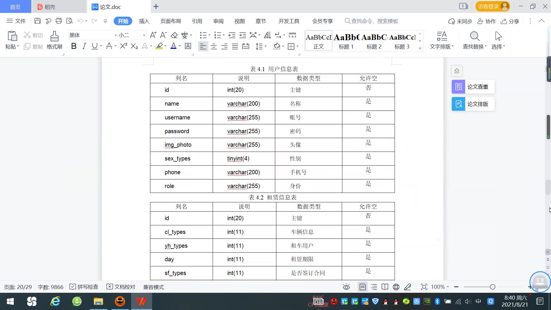
Task: Toggle reading mode book icon
Action: click(x=385, y=287)
